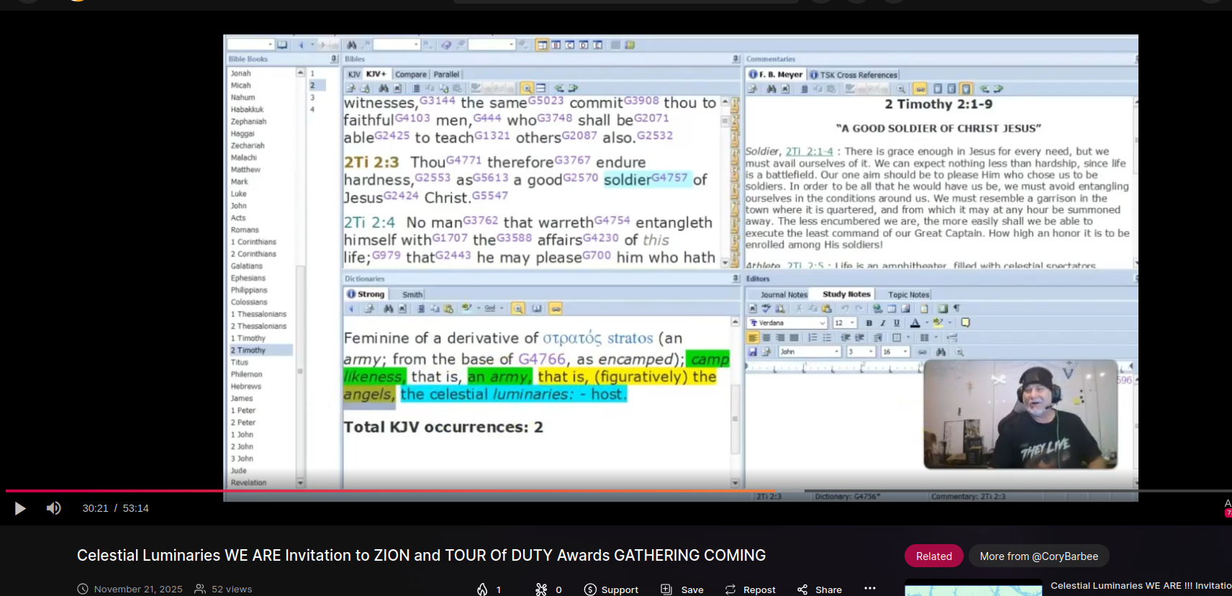Open the John book dropdown in editor

pos(837,352)
